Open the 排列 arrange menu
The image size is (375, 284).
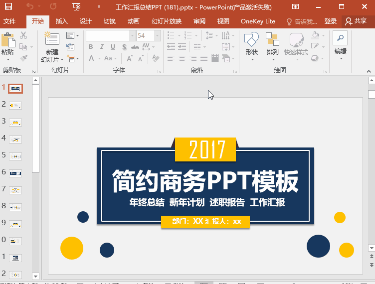[x=272, y=45]
